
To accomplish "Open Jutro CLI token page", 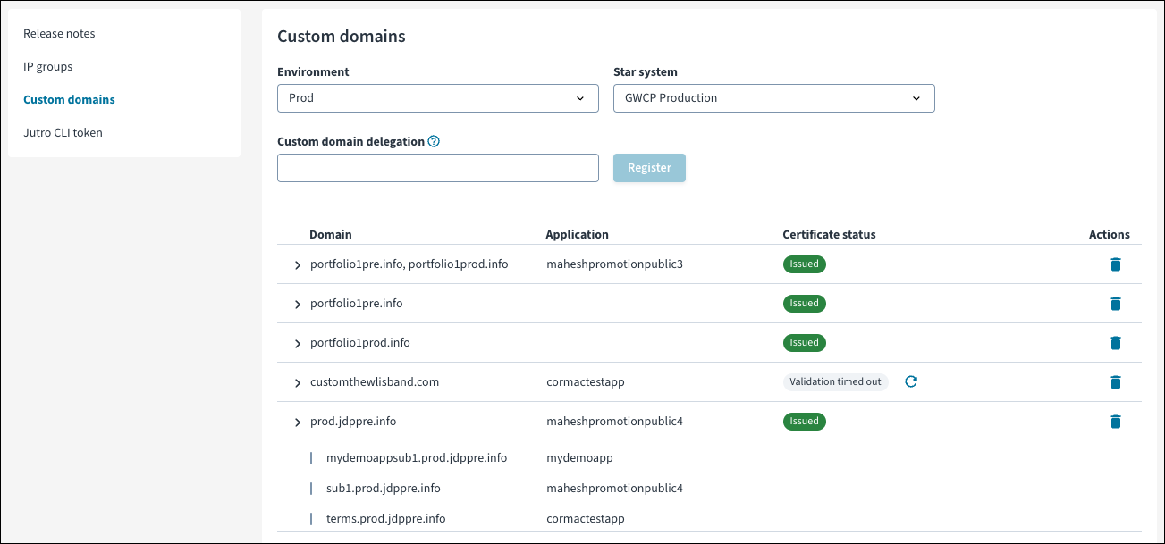I will coord(63,132).
